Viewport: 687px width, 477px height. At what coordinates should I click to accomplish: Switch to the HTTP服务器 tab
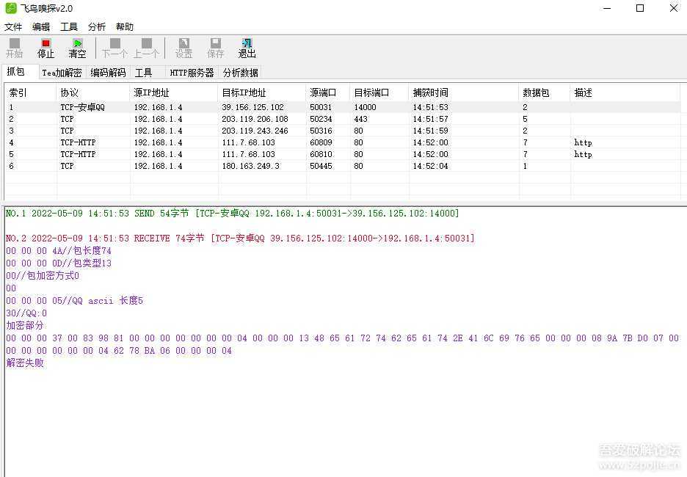tap(192, 73)
